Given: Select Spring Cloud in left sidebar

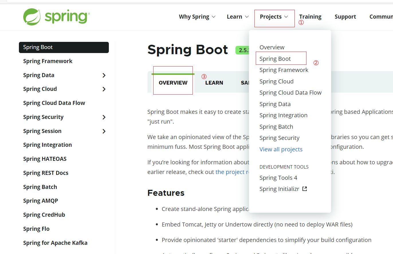Looking at the screenshot, I should point(40,89).
